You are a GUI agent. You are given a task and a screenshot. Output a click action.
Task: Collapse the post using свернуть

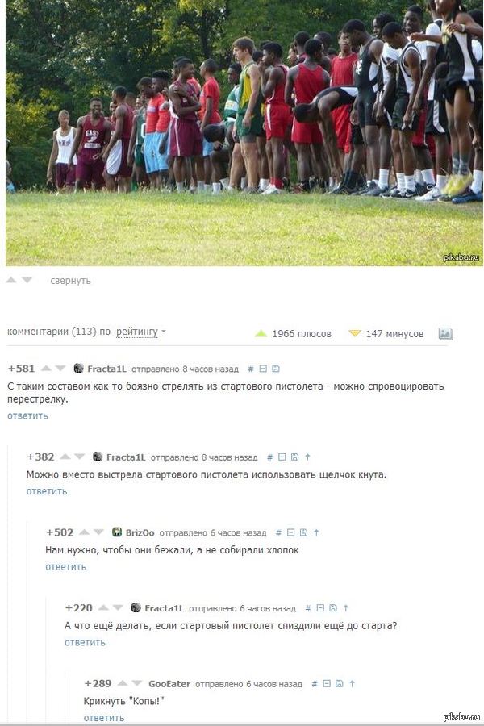[x=70, y=281]
